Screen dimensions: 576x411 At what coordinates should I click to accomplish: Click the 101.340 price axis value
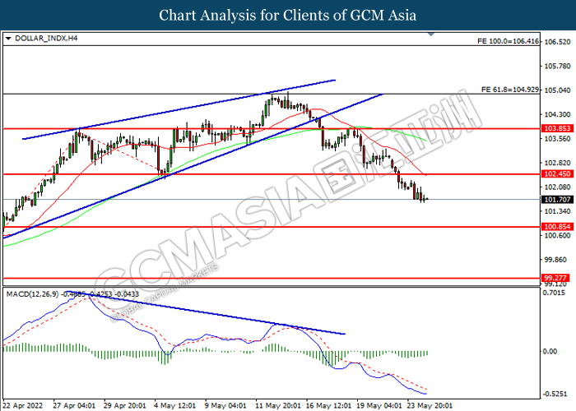tap(557, 211)
